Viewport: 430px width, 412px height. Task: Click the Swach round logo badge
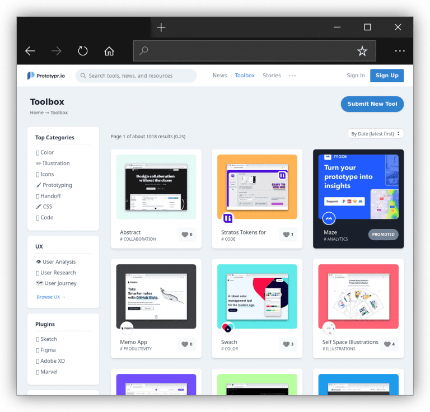(228, 328)
